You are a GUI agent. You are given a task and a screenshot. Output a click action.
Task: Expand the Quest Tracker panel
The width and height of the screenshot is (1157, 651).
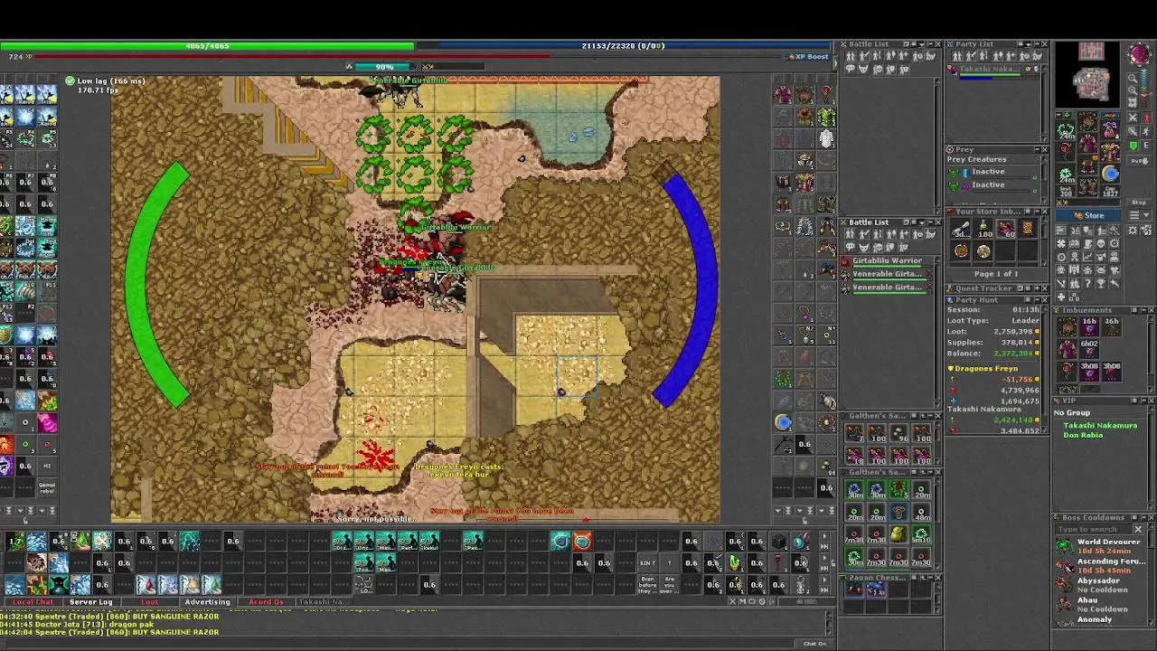click(x=1038, y=288)
